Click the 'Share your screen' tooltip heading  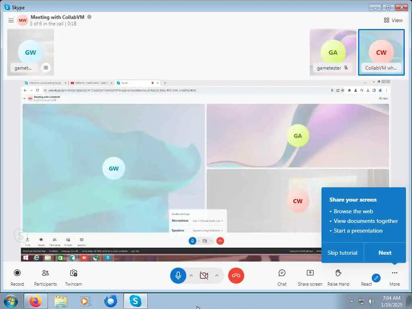click(352, 200)
